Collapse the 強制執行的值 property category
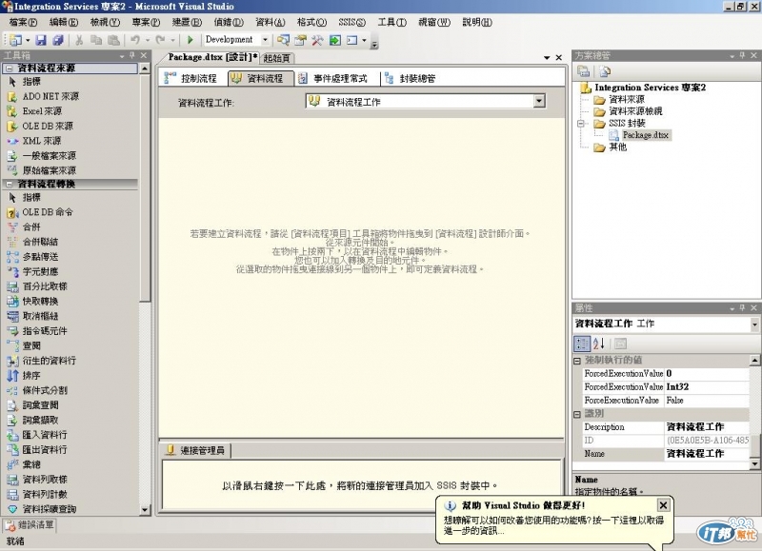The height and width of the screenshot is (551, 762). coord(577,361)
